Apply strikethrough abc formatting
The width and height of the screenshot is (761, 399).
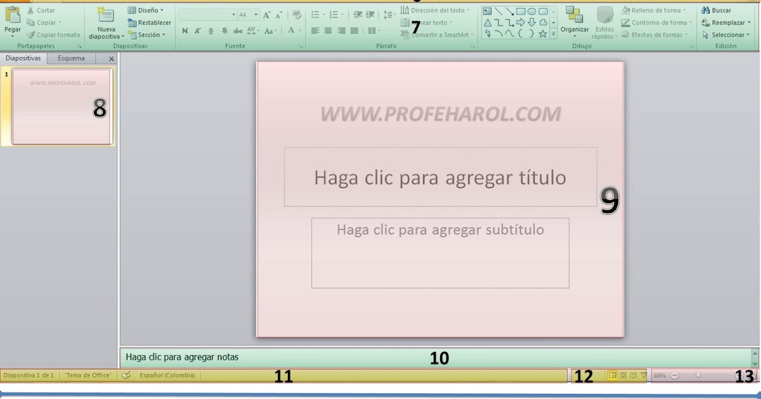point(238,30)
